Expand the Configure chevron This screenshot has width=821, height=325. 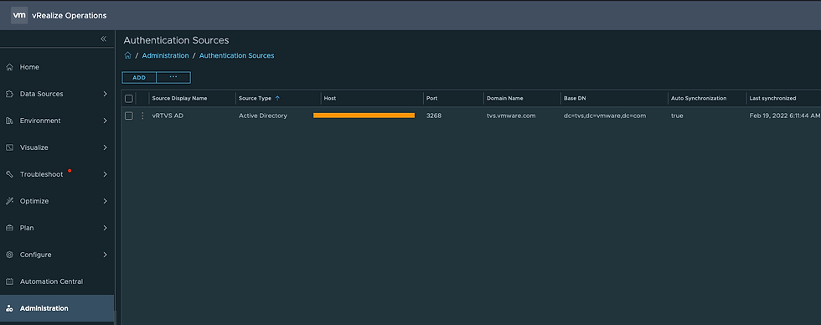(106, 255)
